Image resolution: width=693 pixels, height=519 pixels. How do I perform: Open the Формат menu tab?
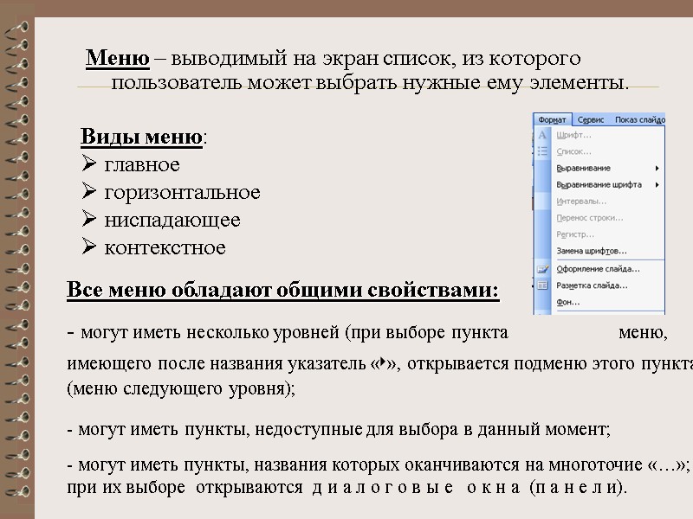click(x=552, y=119)
